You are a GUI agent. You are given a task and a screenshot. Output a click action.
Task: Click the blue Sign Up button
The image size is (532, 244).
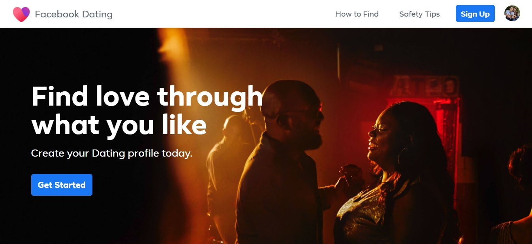(x=475, y=13)
